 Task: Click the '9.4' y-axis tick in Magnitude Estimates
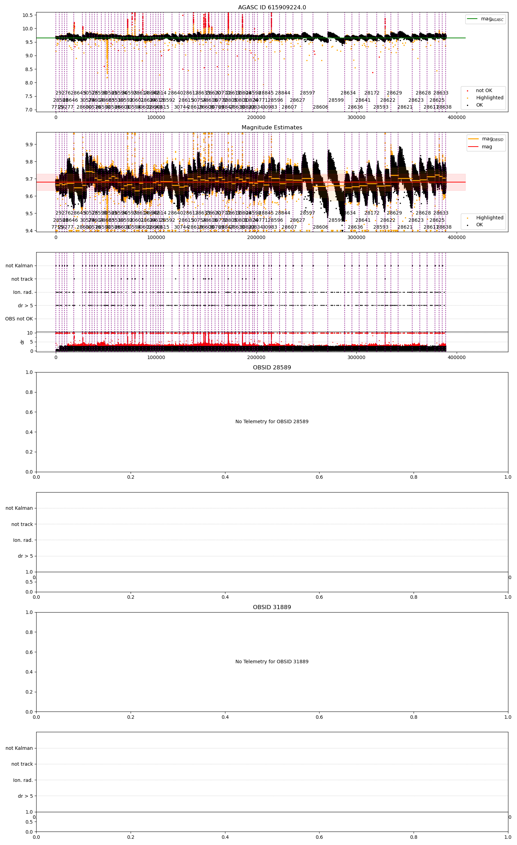[29, 231]
